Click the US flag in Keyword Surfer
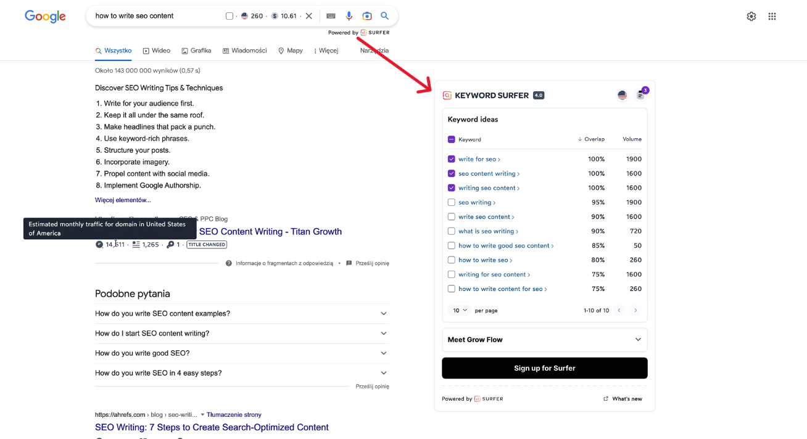 [622, 95]
